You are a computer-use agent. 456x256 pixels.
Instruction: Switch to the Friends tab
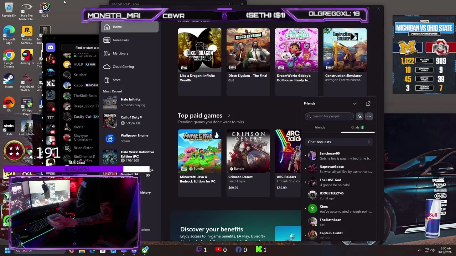click(x=320, y=127)
